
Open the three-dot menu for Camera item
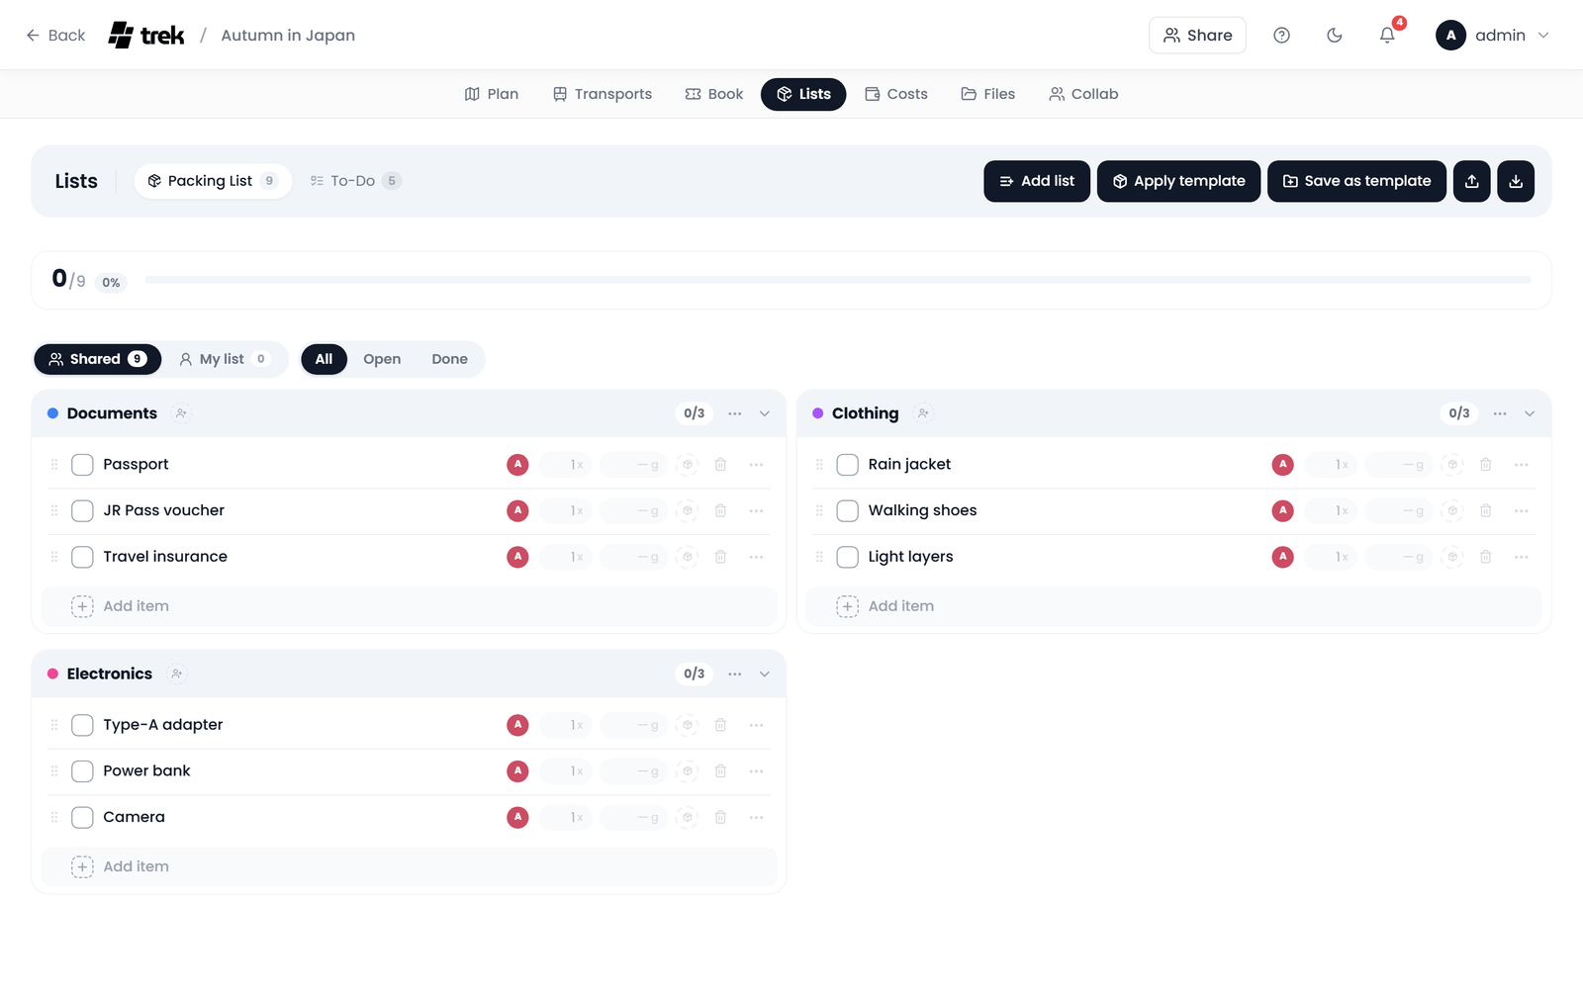point(756,818)
